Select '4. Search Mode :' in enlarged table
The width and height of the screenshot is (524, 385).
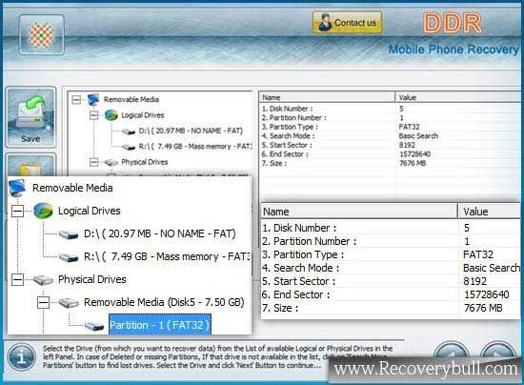click(300, 268)
